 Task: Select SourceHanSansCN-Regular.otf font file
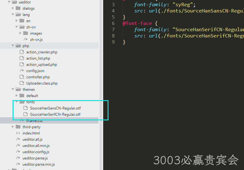(55, 108)
